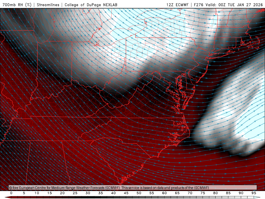Click "College of DuPage NEXLAB" text
265x199 pixels.
point(91,5)
